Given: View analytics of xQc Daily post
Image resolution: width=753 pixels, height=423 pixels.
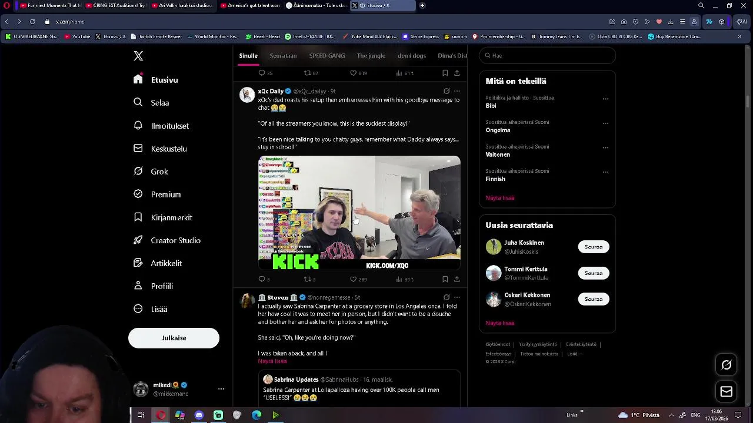Looking at the screenshot, I should click(x=405, y=279).
